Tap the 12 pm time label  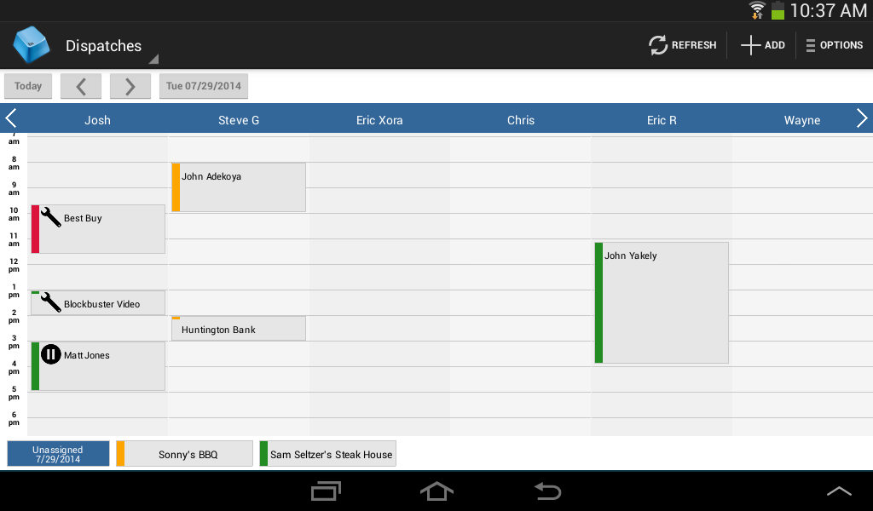[x=14, y=265]
